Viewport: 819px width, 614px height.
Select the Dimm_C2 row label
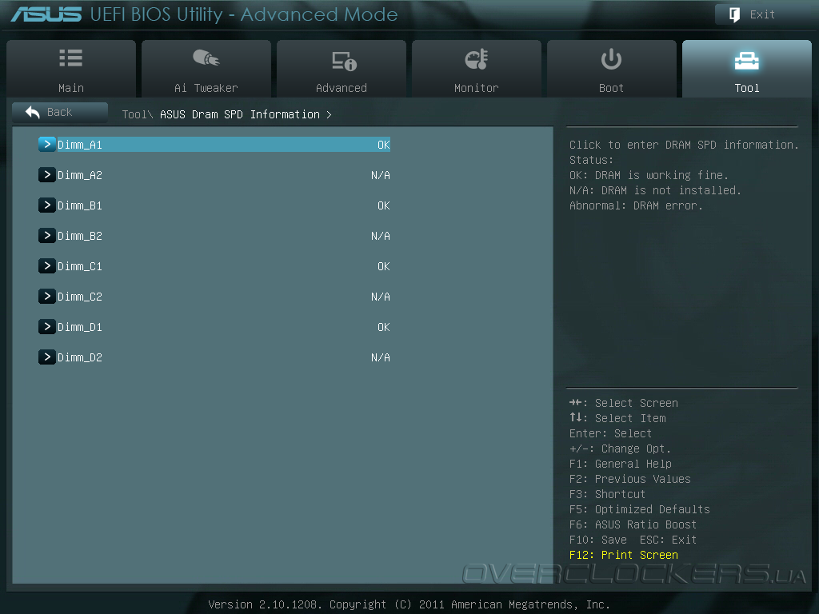80,297
